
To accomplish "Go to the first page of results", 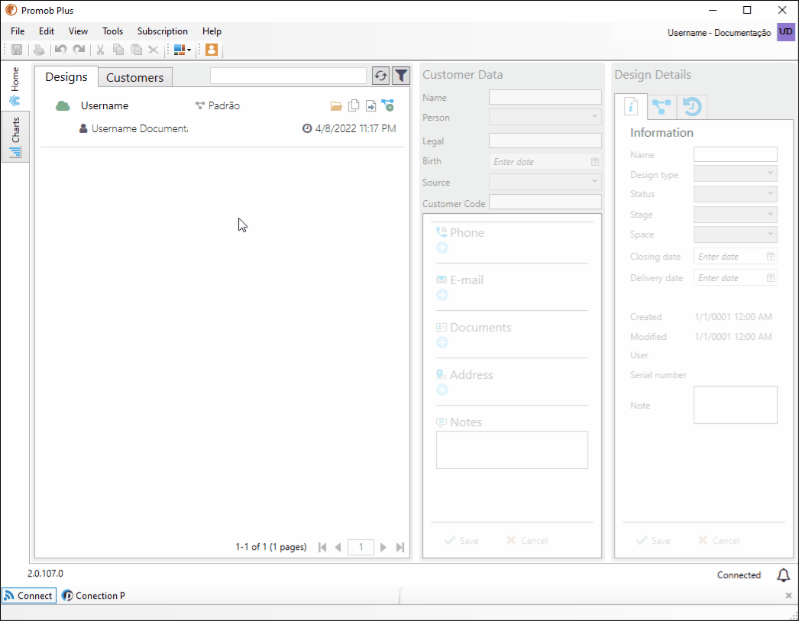I will (x=322, y=547).
